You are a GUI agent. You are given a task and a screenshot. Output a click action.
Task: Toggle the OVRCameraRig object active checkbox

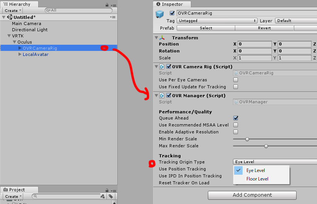[172, 13]
